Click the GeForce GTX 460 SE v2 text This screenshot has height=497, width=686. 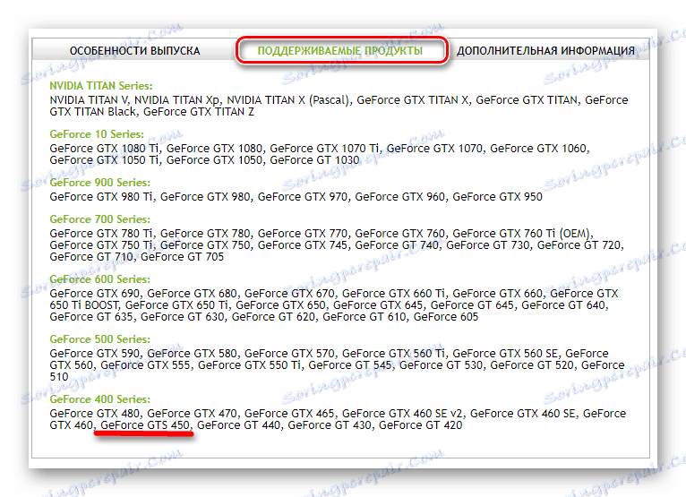401,414
